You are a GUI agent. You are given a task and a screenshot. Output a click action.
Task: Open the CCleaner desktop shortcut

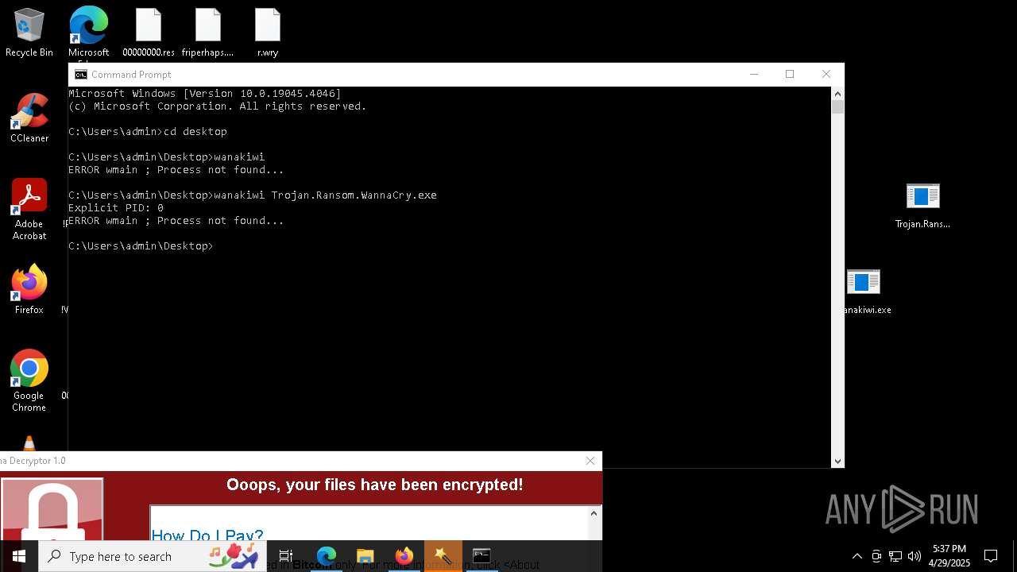pyautogui.click(x=29, y=118)
